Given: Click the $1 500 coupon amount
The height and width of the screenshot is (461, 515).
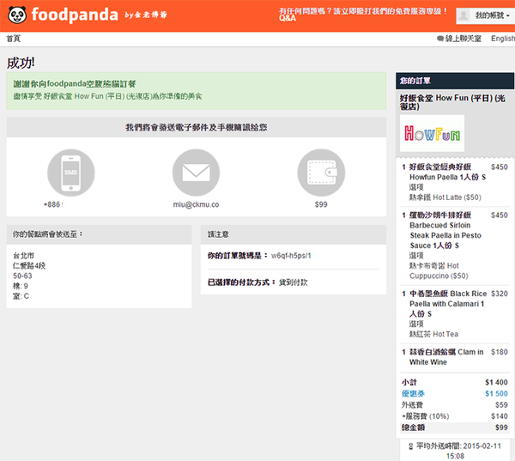Looking at the screenshot, I should coord(496,393).
